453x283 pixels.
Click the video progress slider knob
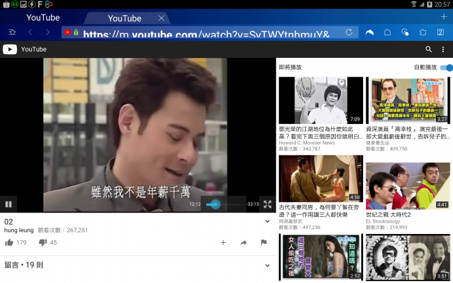[215, 204]
